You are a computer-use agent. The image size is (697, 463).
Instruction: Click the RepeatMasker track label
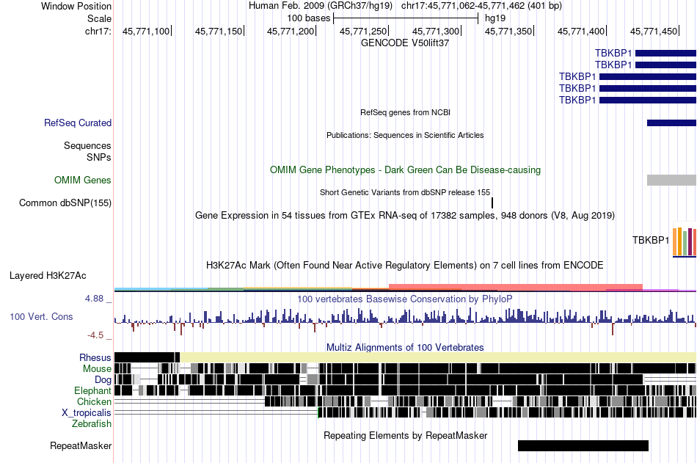pyautogui.click(x=81, y=445)
